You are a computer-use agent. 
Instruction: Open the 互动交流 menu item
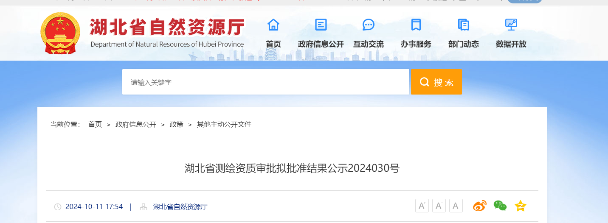369,44
